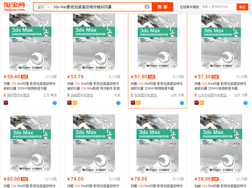The image size is (252, 188).
Task: Click the 险 insurance badge under 布克图书专营店
Action: click(138, 103)
